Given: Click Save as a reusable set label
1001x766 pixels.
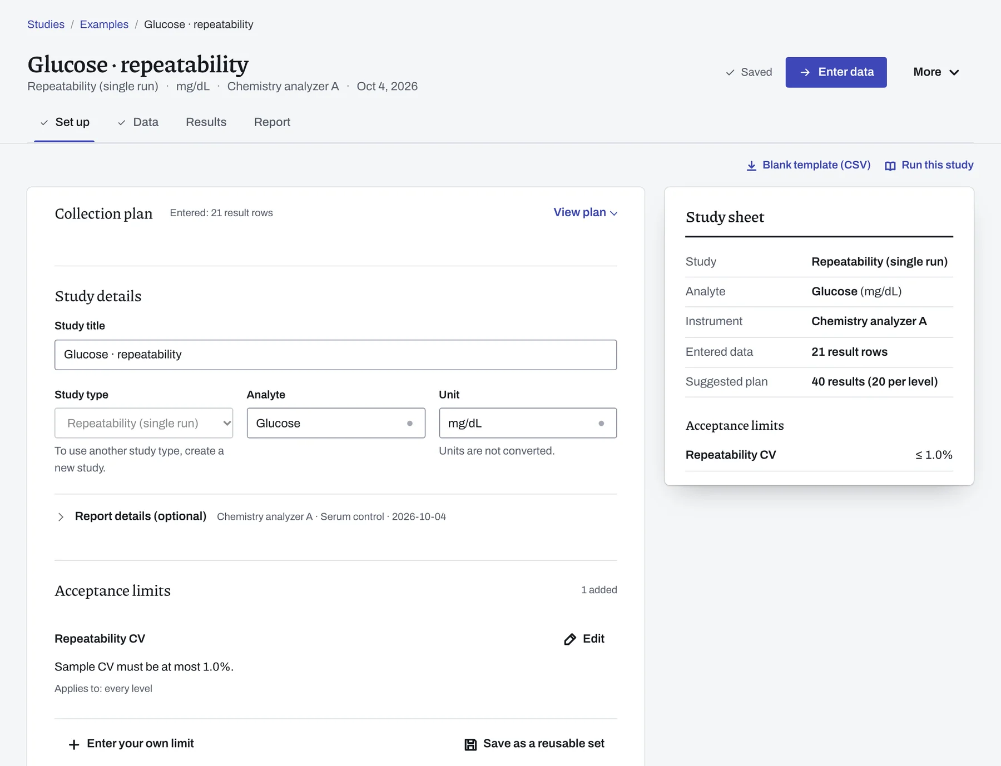Looking at the screenshot, I should (x=544, y=743).
